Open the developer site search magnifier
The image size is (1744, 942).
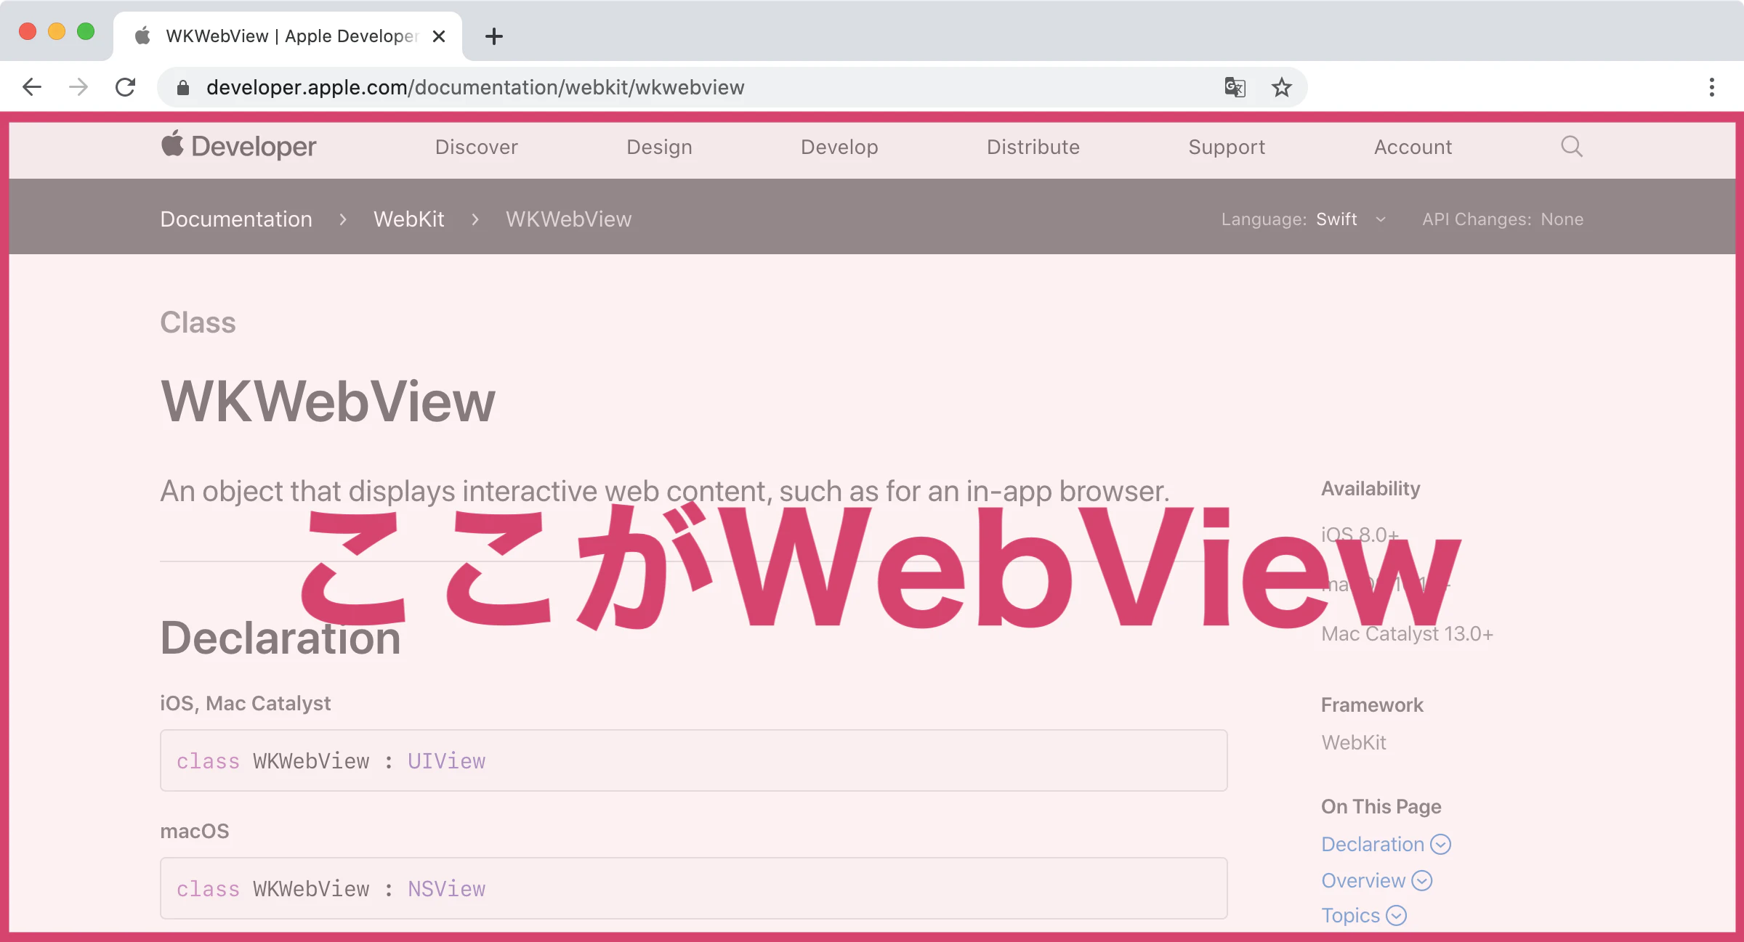(1572, 147)
